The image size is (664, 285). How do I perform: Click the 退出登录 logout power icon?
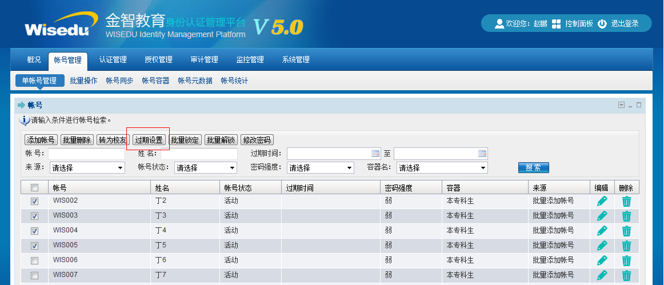[602, 24]
